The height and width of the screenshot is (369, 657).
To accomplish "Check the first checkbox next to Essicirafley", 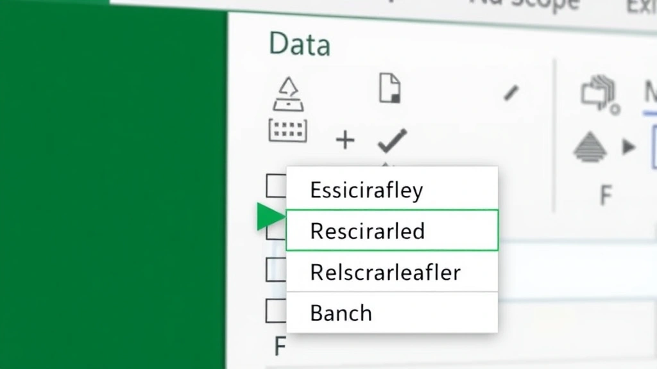I will pos(276,186).
